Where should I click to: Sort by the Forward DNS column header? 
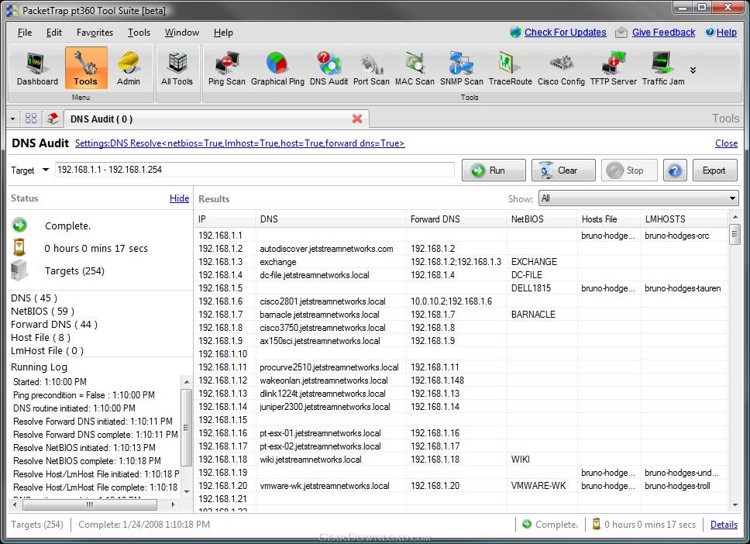coord(456,219)
